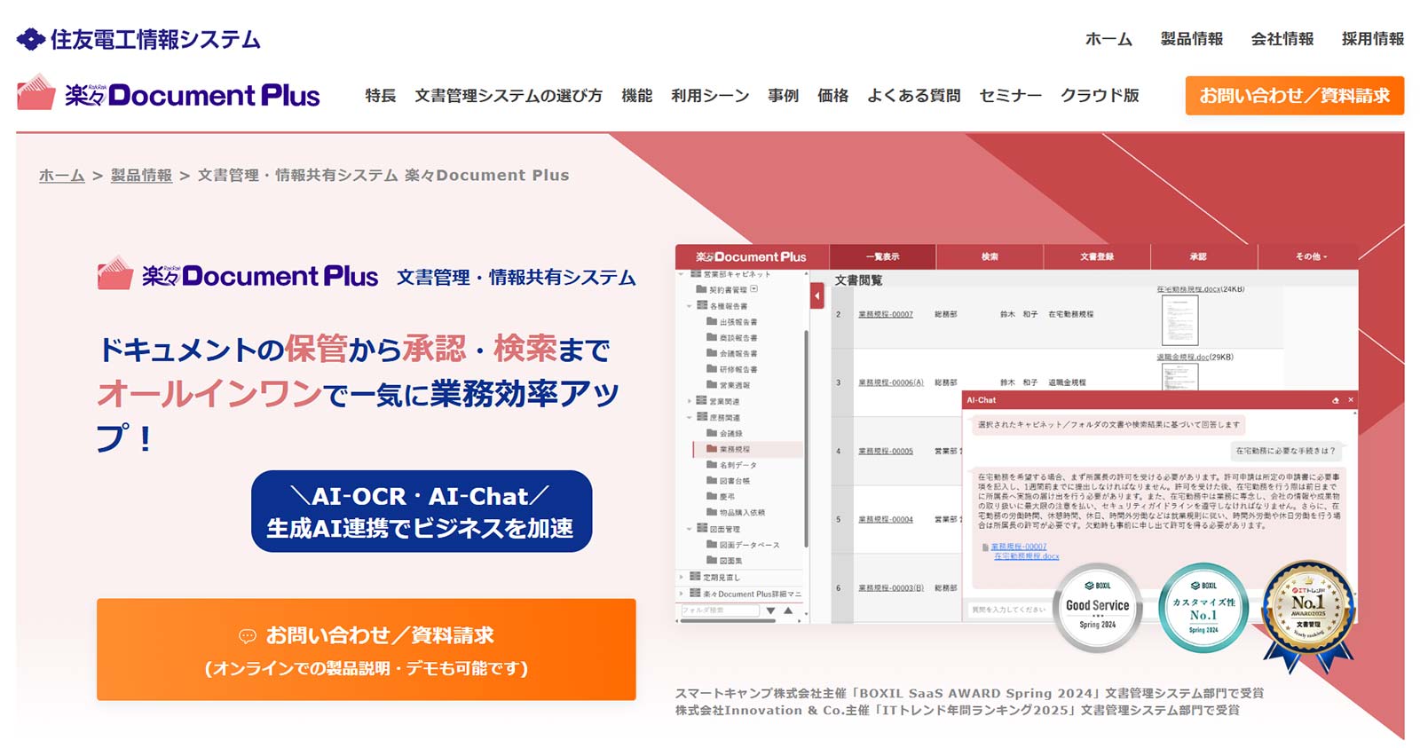Click the AI-Chat pop-out icon

click(1336, 400)
